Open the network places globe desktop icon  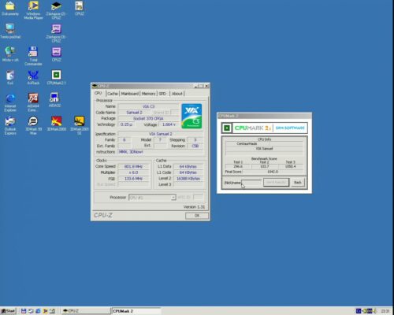click(x=10, y=54)
